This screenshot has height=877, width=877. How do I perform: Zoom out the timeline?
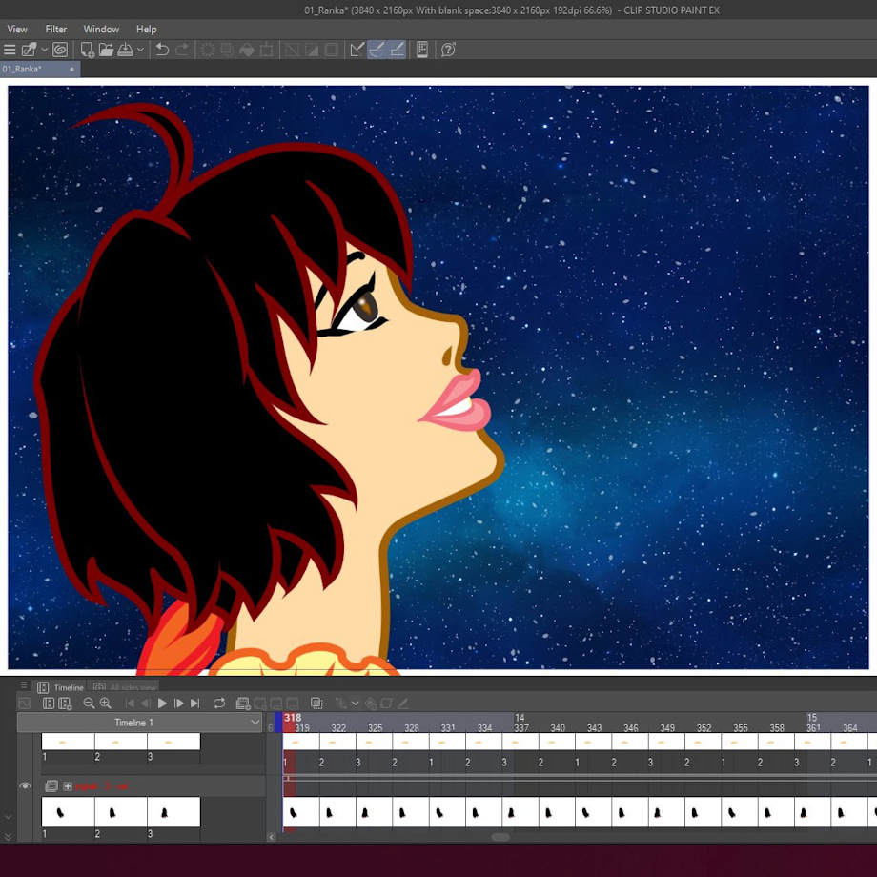[89, 704]
